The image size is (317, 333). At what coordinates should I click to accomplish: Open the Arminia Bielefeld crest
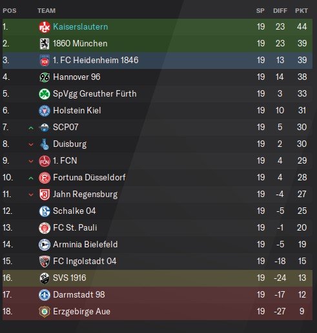[x=45, y=245]
